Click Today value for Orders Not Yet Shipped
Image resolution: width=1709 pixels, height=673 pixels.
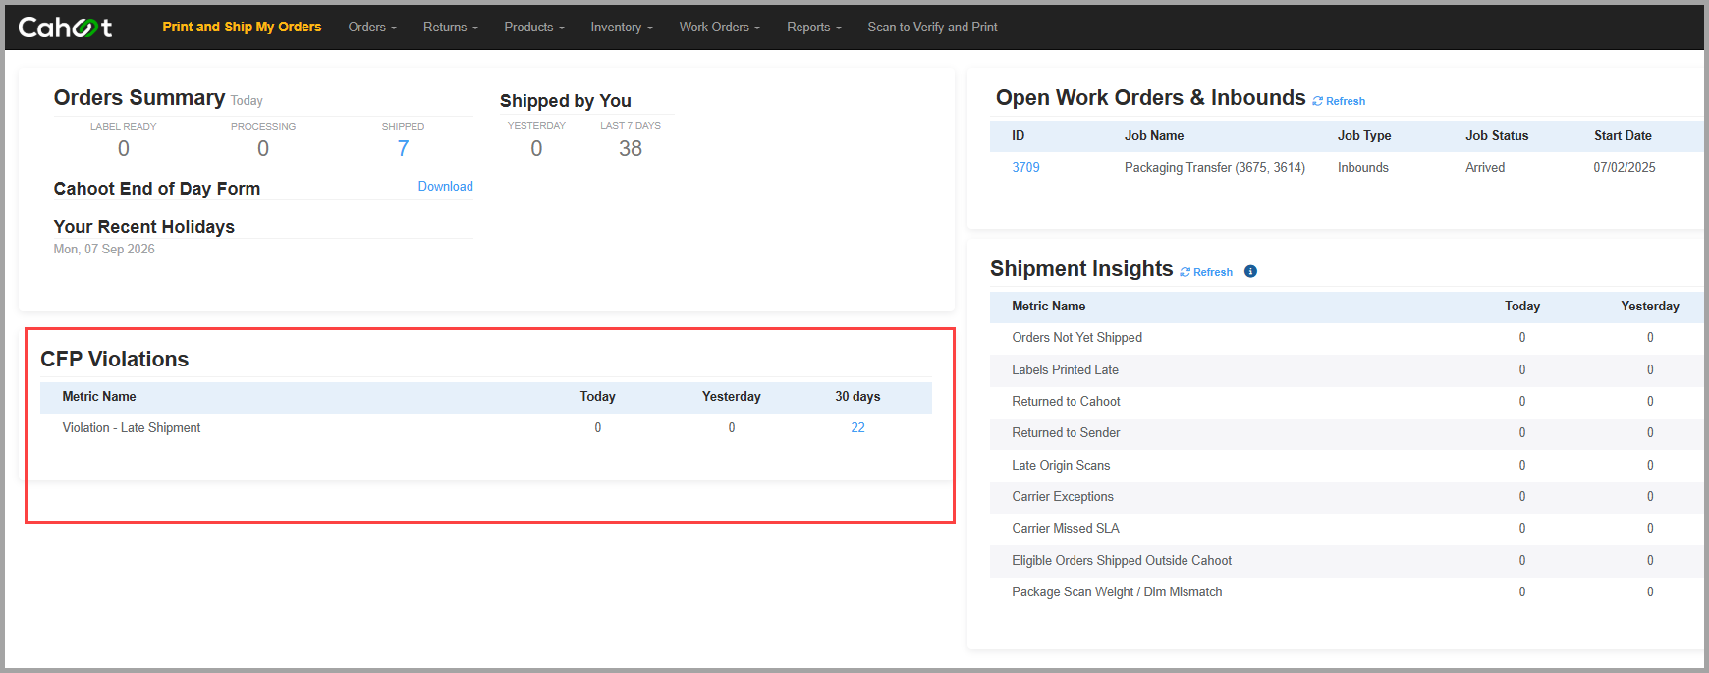pos(1522,337)
